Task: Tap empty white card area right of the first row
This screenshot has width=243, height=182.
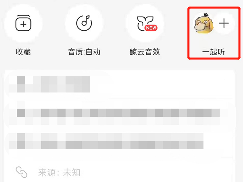Action: click(x=161, y=84)
